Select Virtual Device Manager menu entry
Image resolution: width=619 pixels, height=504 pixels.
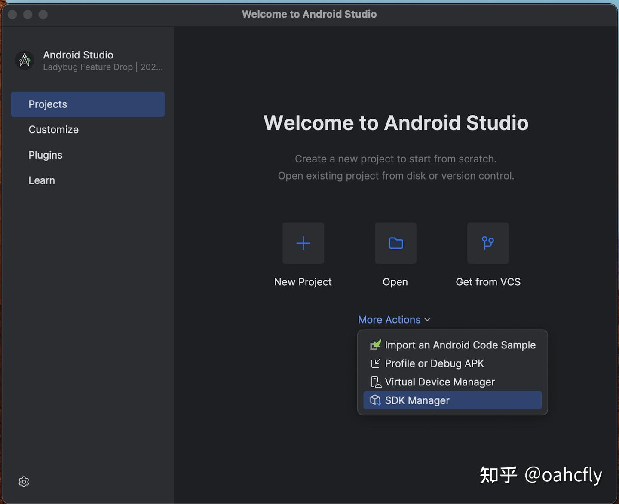pyautogui.click(x=440, y=382)
